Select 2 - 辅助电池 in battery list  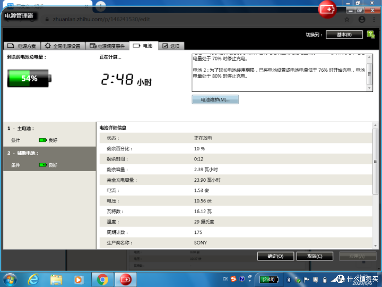point(50,159)
